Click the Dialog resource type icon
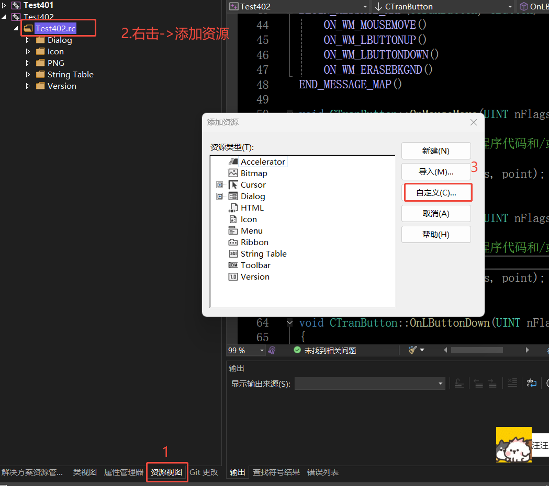Viewport: 549px width, 486px height. pyautogui.click(x=233, y=196)
